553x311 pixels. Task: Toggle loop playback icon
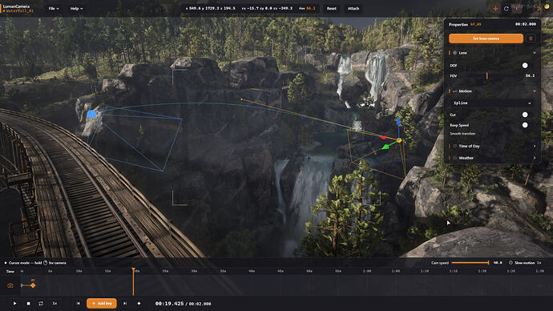41,303
